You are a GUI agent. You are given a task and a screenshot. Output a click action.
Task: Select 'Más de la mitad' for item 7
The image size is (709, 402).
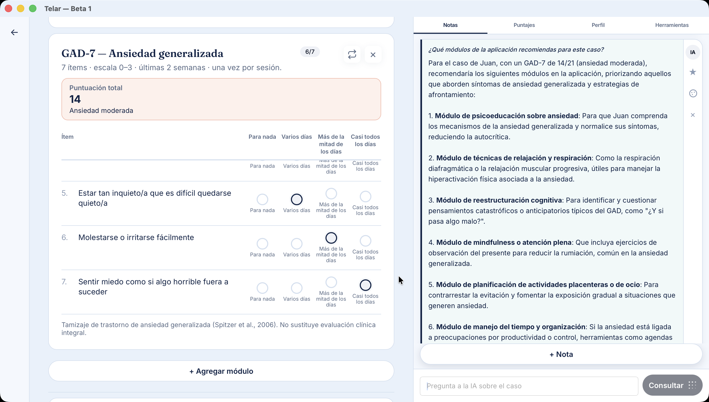coord(331,282)
